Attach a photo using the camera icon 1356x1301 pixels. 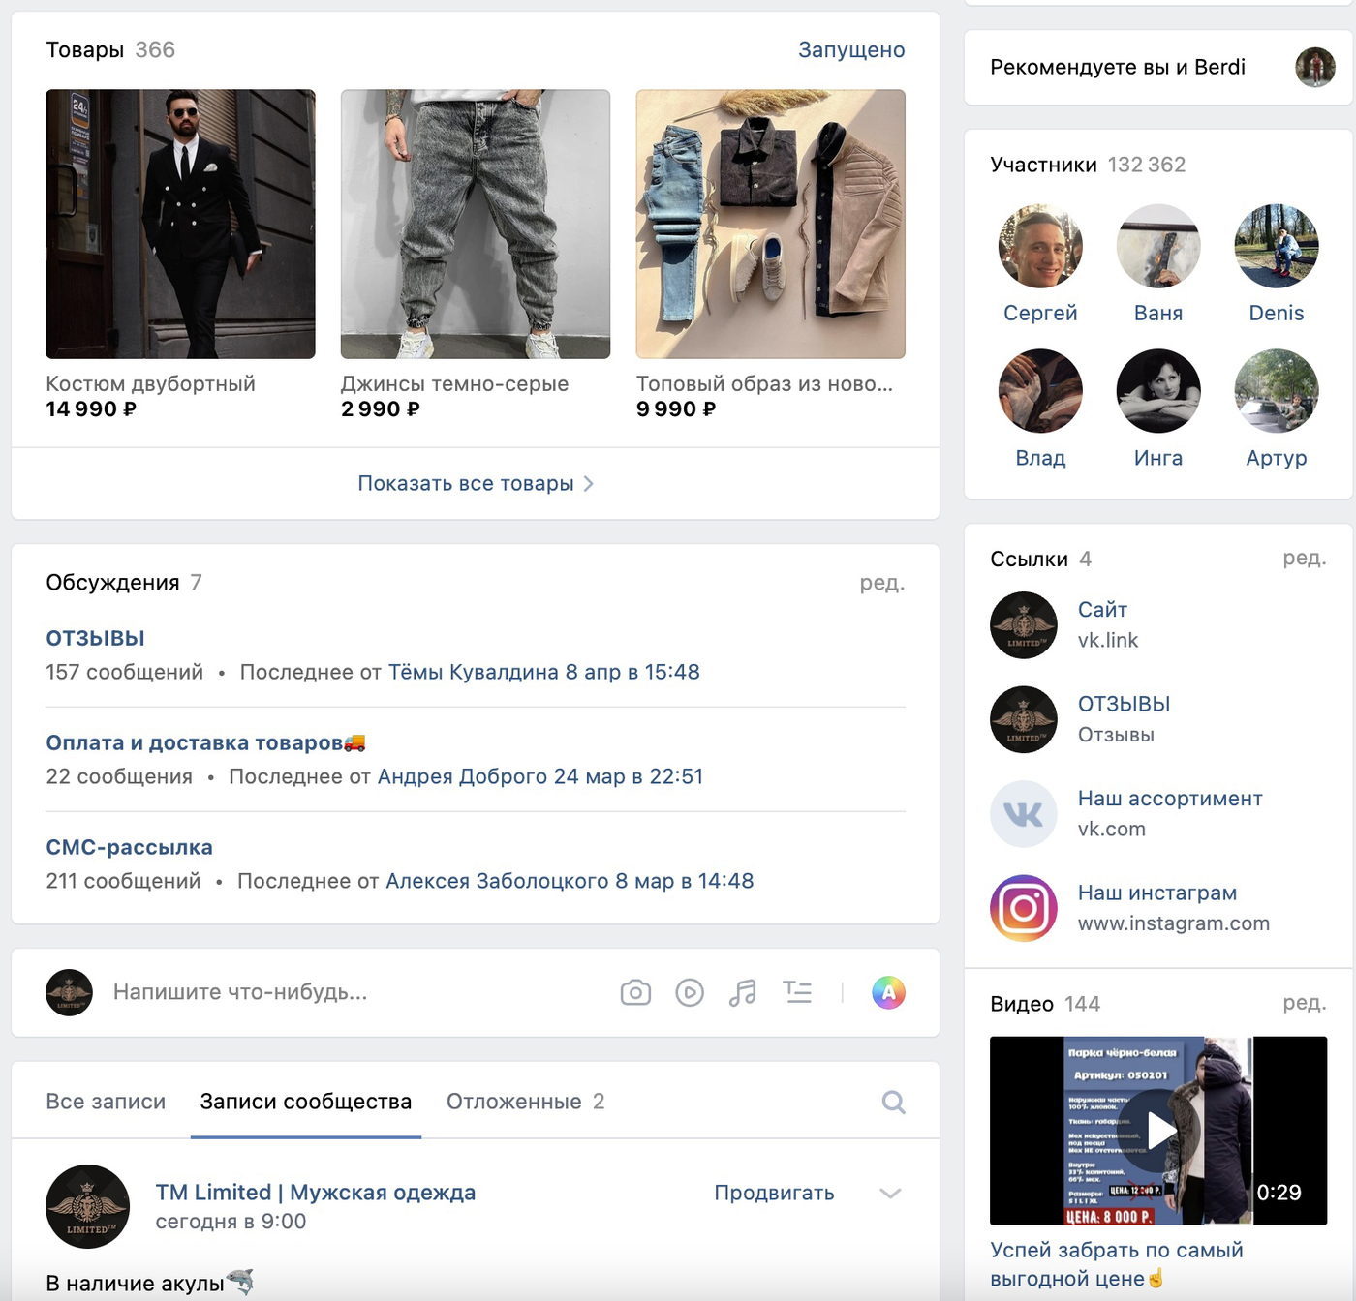click(x=635, y=992)
